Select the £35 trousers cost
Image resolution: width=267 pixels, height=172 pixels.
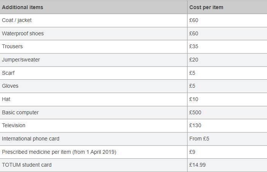coord(194,46)
